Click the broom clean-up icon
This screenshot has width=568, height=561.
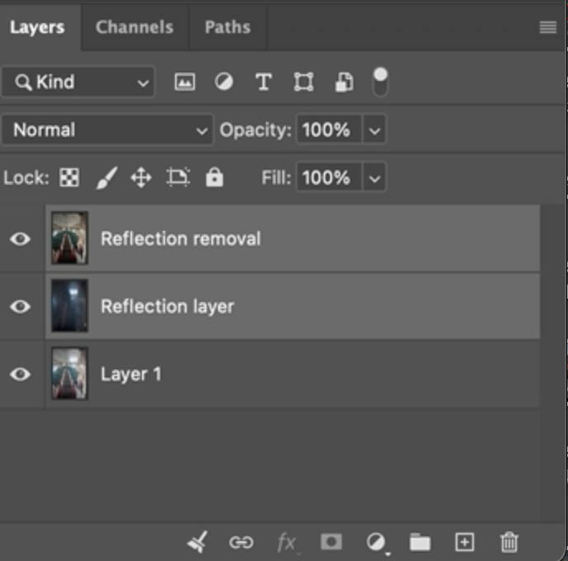point(197,542)
